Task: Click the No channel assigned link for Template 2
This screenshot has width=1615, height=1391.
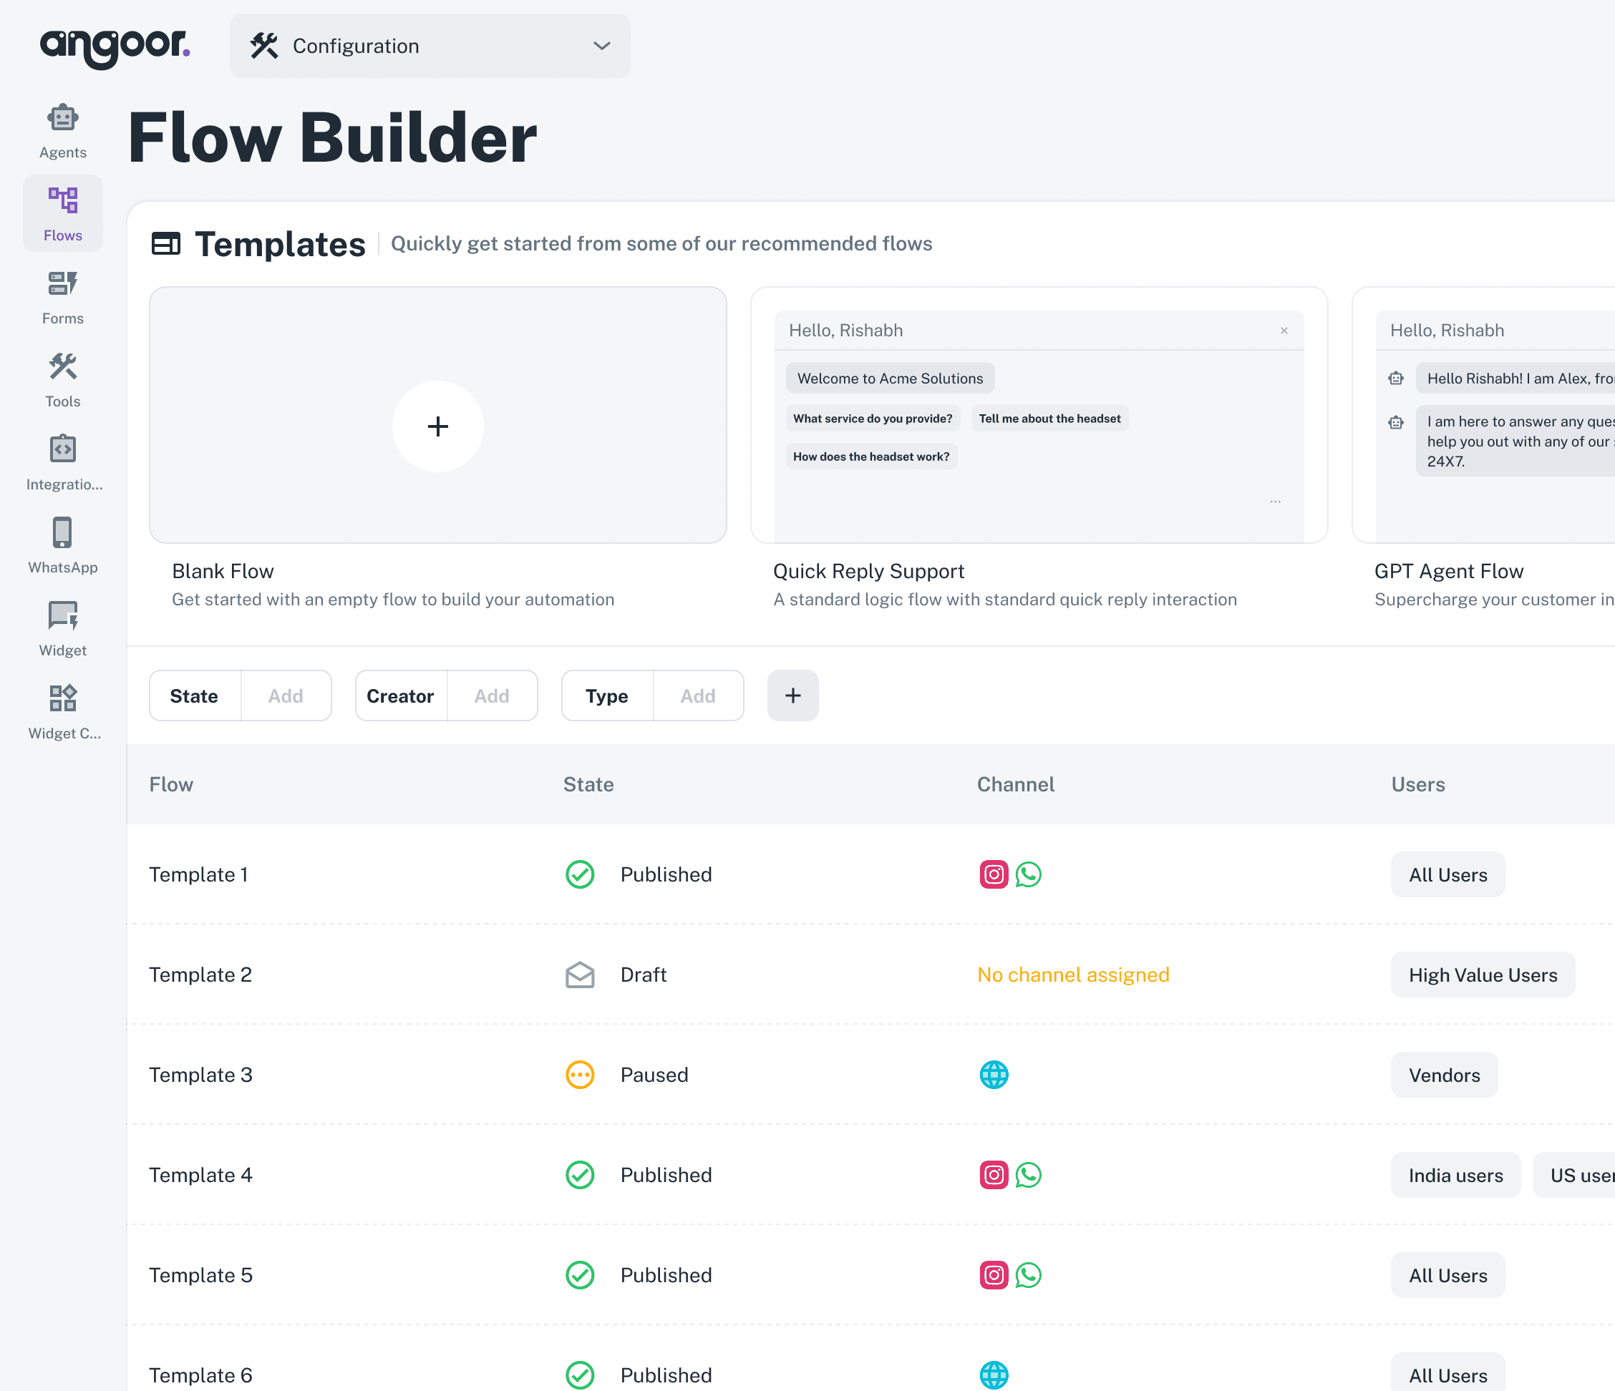Action: point(1073,975)
